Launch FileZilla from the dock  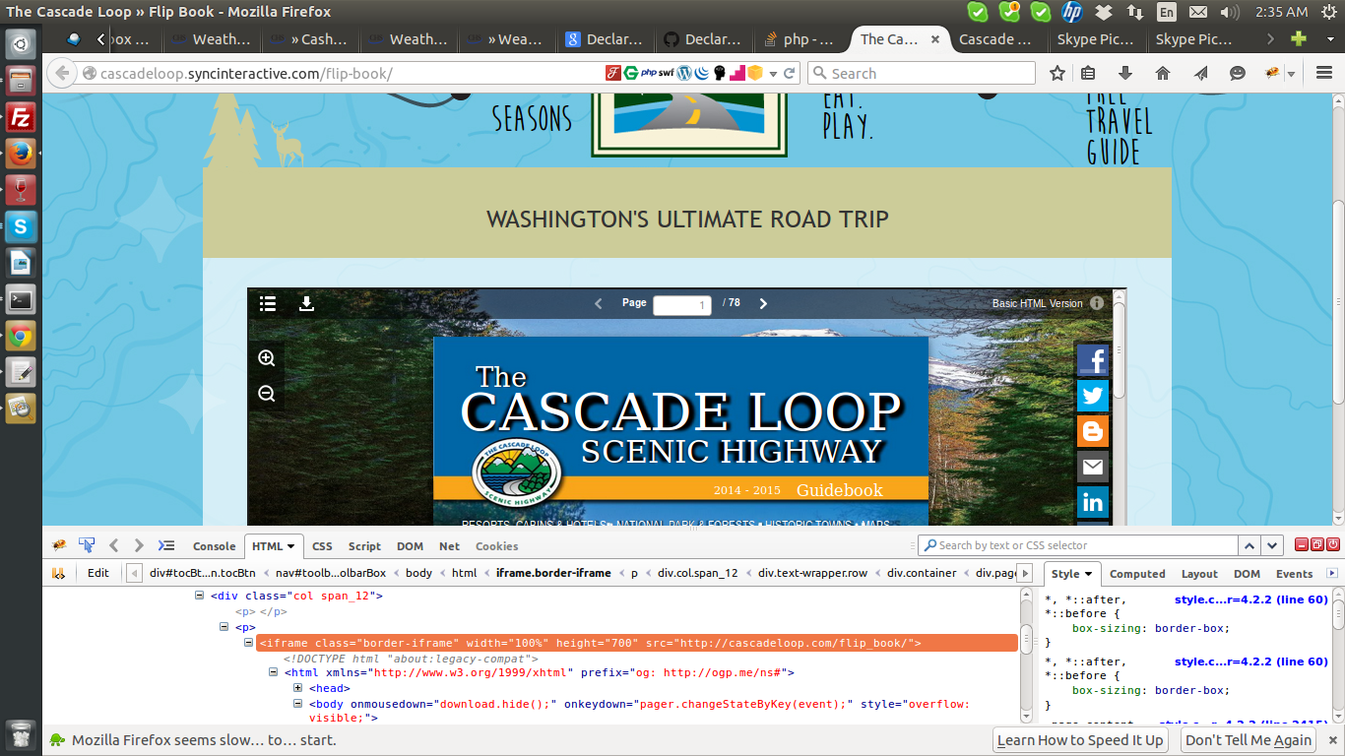coord(20,117)
